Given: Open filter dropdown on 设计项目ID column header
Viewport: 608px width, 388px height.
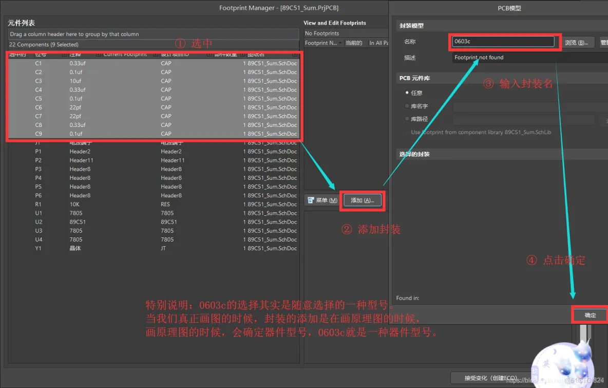Looking at the screenshot, I should pyautogui.click(x=210, y=54).
